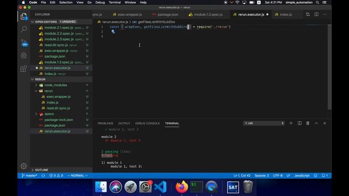The width and height of the screenshot is (349, 196).
Task: Open the notifications bell in status bar
Action: point(324,175)
